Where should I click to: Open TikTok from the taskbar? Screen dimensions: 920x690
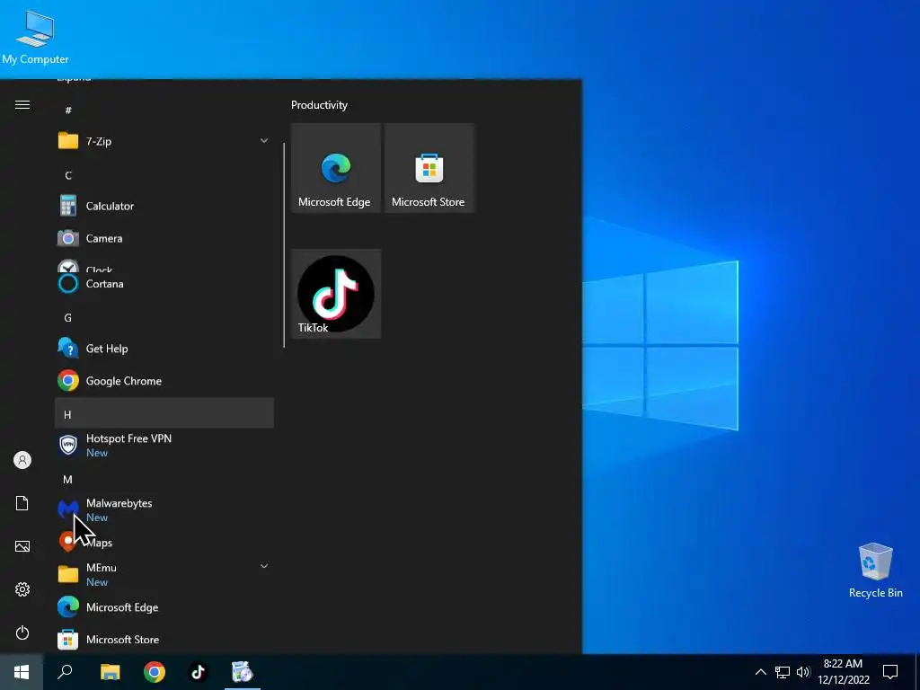tap(198, 672)
